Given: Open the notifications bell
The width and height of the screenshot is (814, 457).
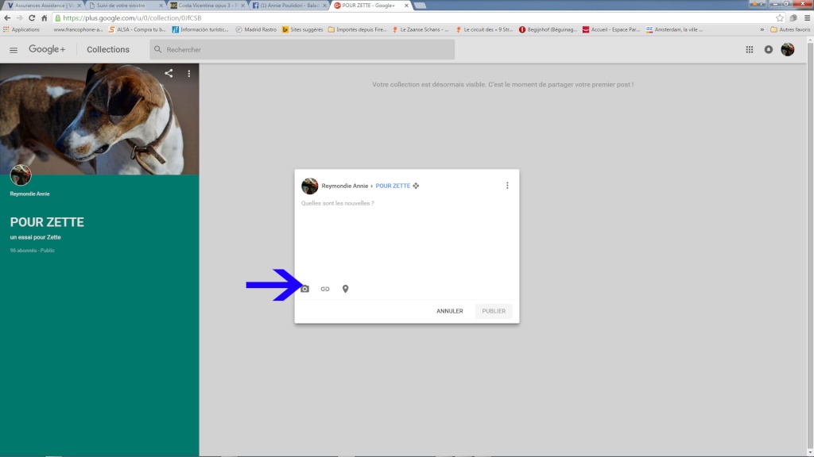Looking at the screenshot, I should click(769, 50).
